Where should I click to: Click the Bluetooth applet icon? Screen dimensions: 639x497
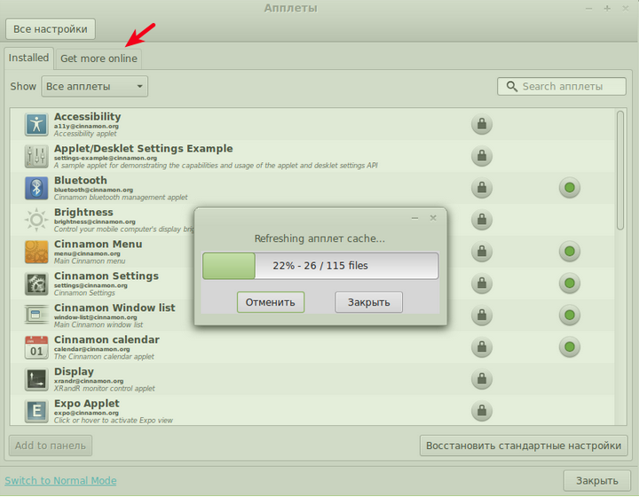point(36,188)
